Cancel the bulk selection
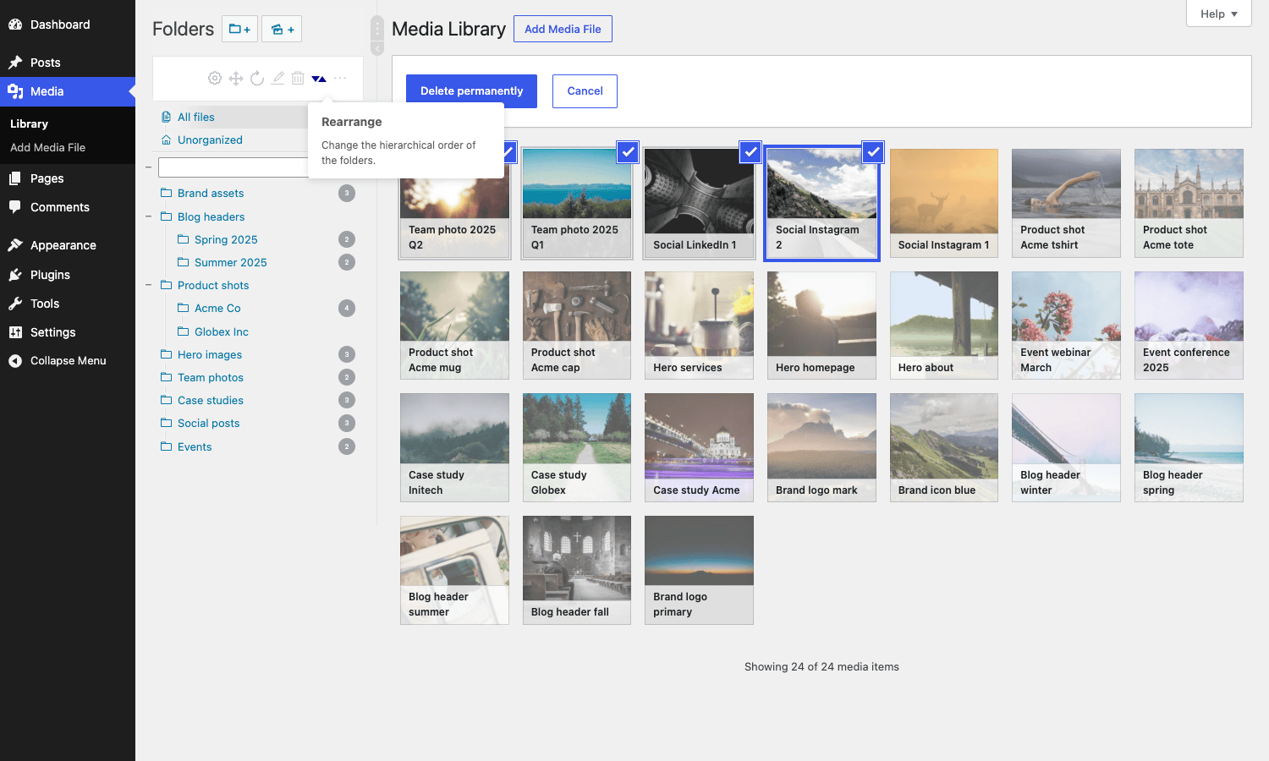The width and height of the screenshot is (1269, 761). [585, 91]
